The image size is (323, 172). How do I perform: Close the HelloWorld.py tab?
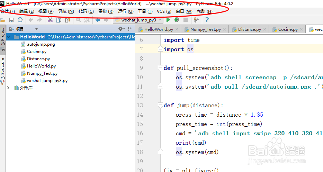point(177,29)
